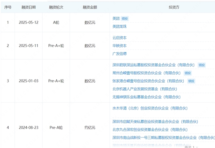215x148 pixels.
Task: Open the 云启资本 investor link
Action: coord(120,38)
